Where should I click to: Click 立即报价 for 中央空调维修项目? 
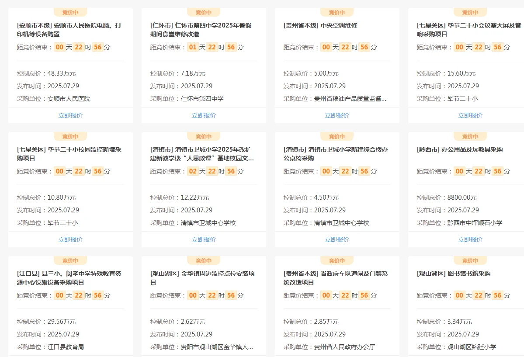pos(337,115)
